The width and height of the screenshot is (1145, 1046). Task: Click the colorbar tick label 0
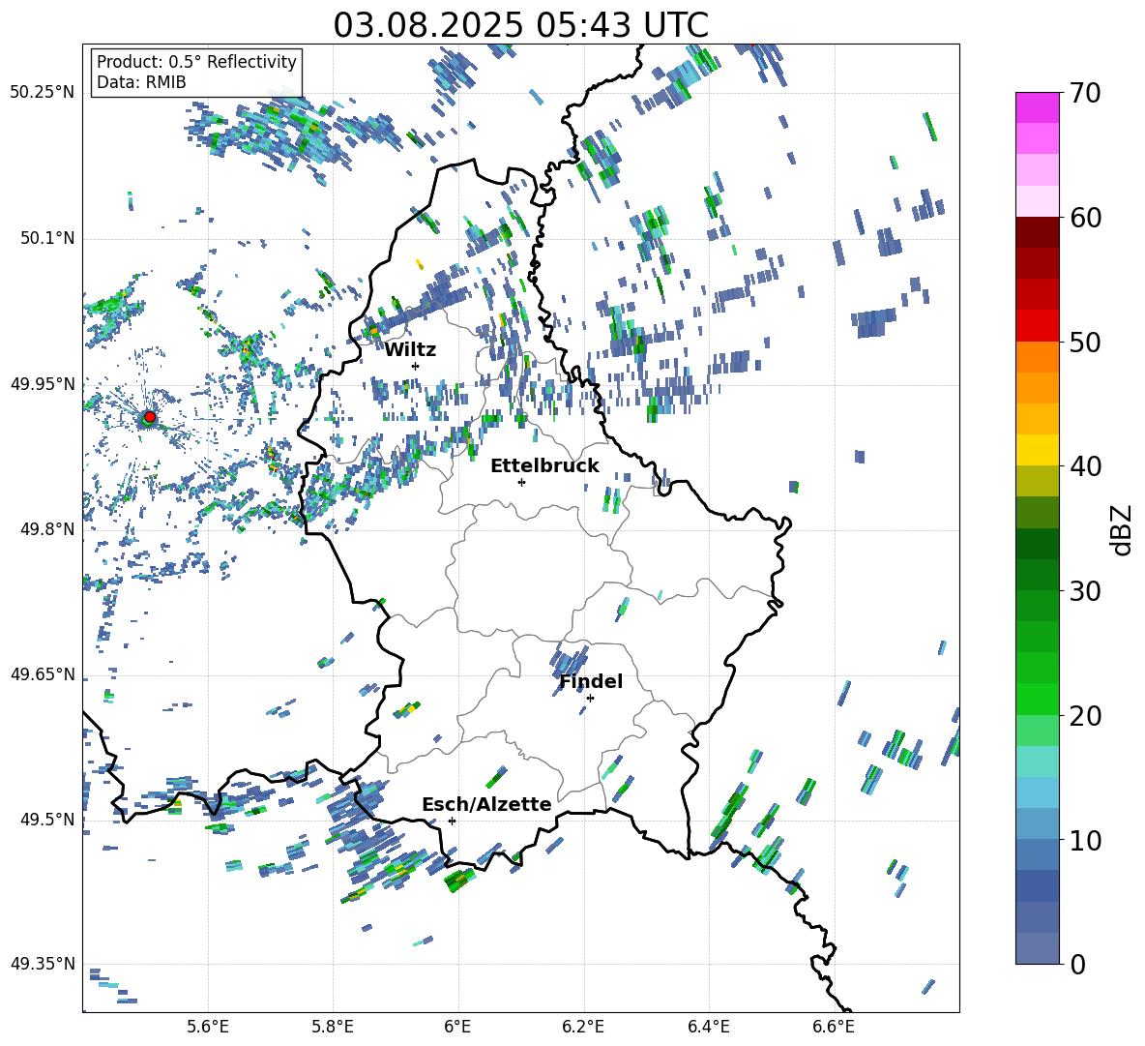(x=1077, y=964)
